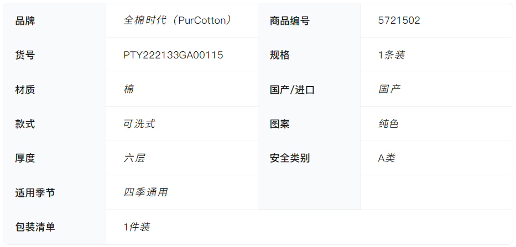
Task: Open the 国产 origin value
Action: pyautogui.click(x=389, y=89)
